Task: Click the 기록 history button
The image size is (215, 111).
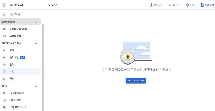Action: pos(190,5)
